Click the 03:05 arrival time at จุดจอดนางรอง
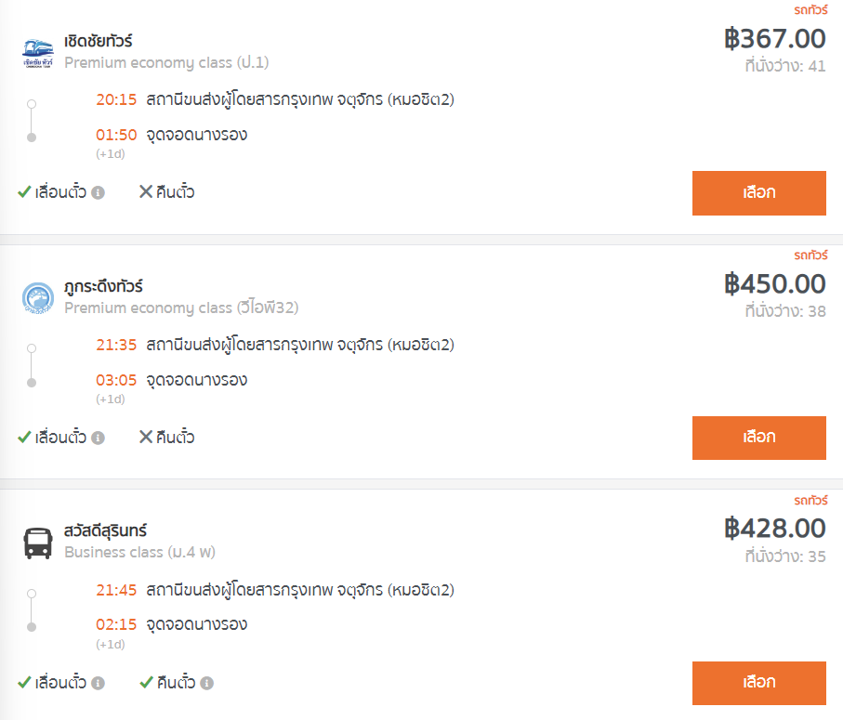 coord(116,380)
